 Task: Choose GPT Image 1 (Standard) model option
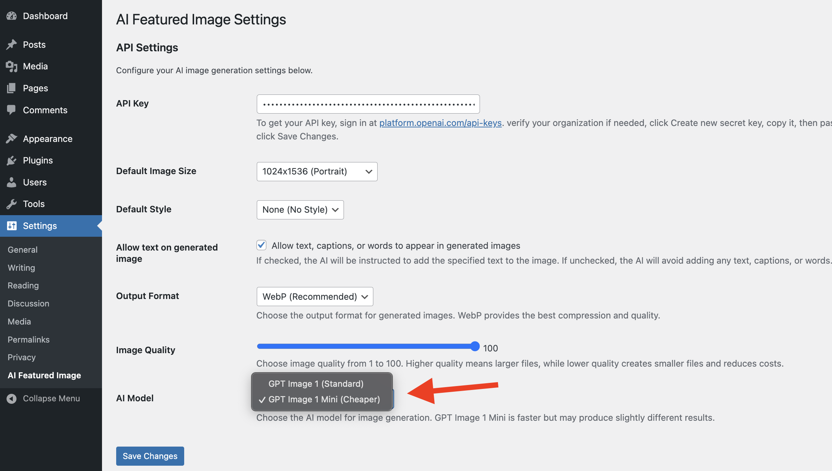(x=316, y=383)
